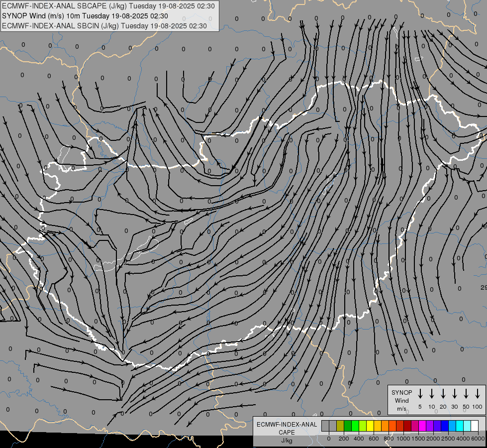Click the '0' CAPE scale value
This screenshot has height=448, width=487.
click(329, 439)
